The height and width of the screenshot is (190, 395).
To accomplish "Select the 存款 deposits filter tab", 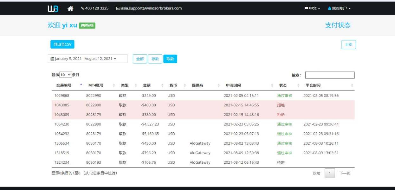I will click(x=155, y=59).
